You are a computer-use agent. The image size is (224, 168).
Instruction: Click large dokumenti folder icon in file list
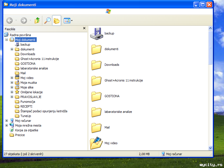(x=96, y=50)
